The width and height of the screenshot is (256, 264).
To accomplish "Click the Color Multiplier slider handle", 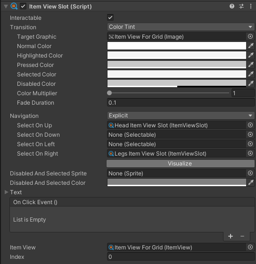I will click(x=109, y=93).
